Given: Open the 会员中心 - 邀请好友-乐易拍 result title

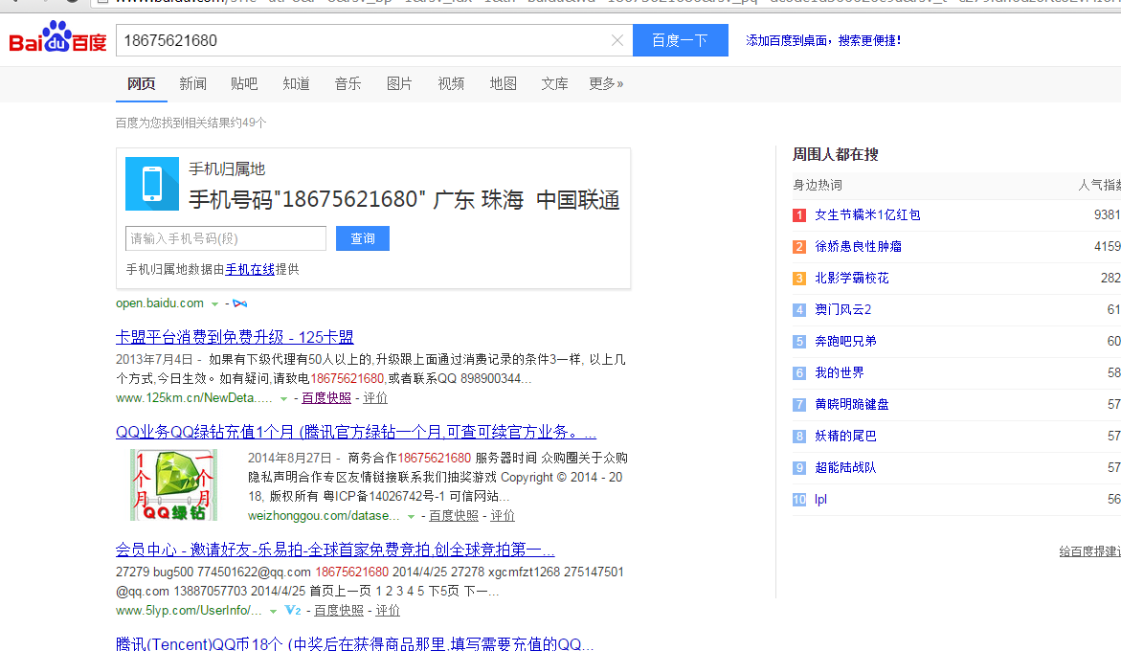Looking at the screenshot, I should (x=335, y=550).
